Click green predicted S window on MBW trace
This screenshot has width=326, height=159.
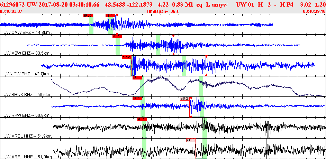[x=158, y=45]
